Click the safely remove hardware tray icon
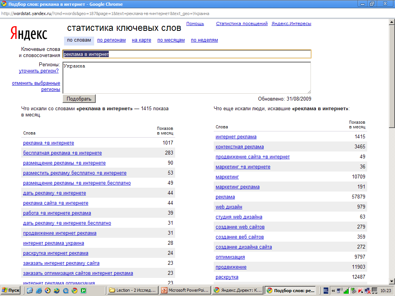The width and height of the screenshot is (395, 296). point(354,291)
